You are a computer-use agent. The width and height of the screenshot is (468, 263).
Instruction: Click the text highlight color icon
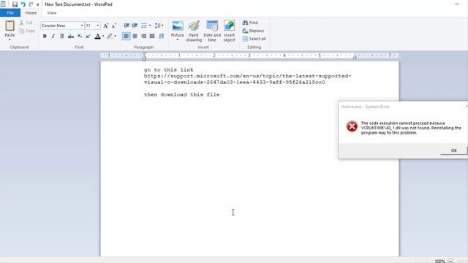110,36
